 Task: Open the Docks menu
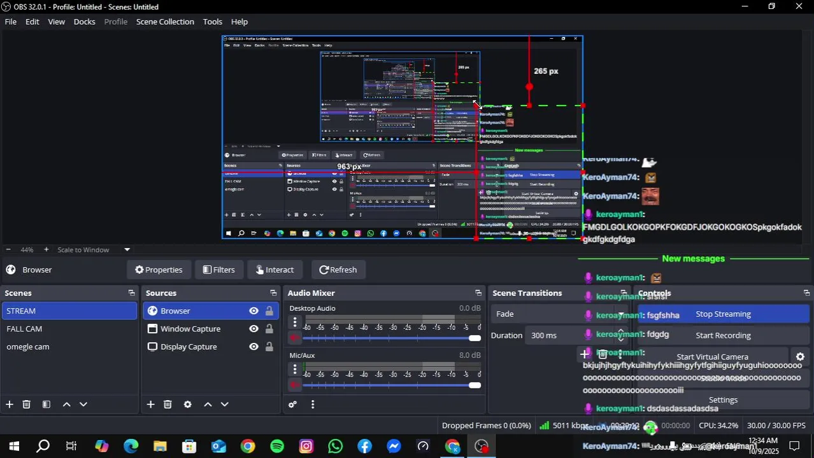[x=85, y=22]
